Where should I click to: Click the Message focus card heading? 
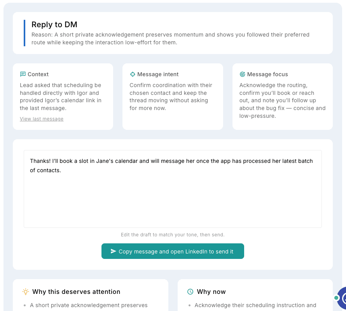pos(267,74)
